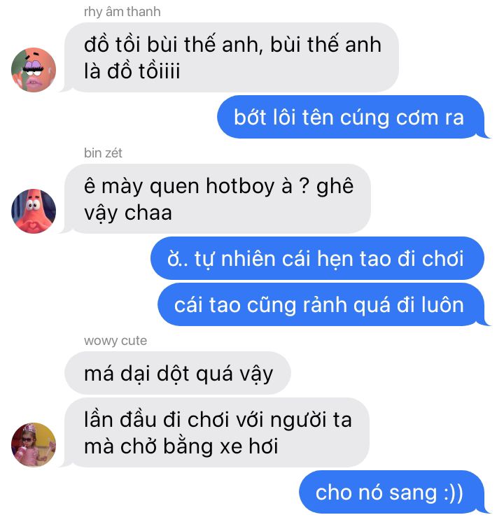This screenshot has width=504, height=522.
Task: Tap the sender name wowy cute
Action: coord(115,341)
